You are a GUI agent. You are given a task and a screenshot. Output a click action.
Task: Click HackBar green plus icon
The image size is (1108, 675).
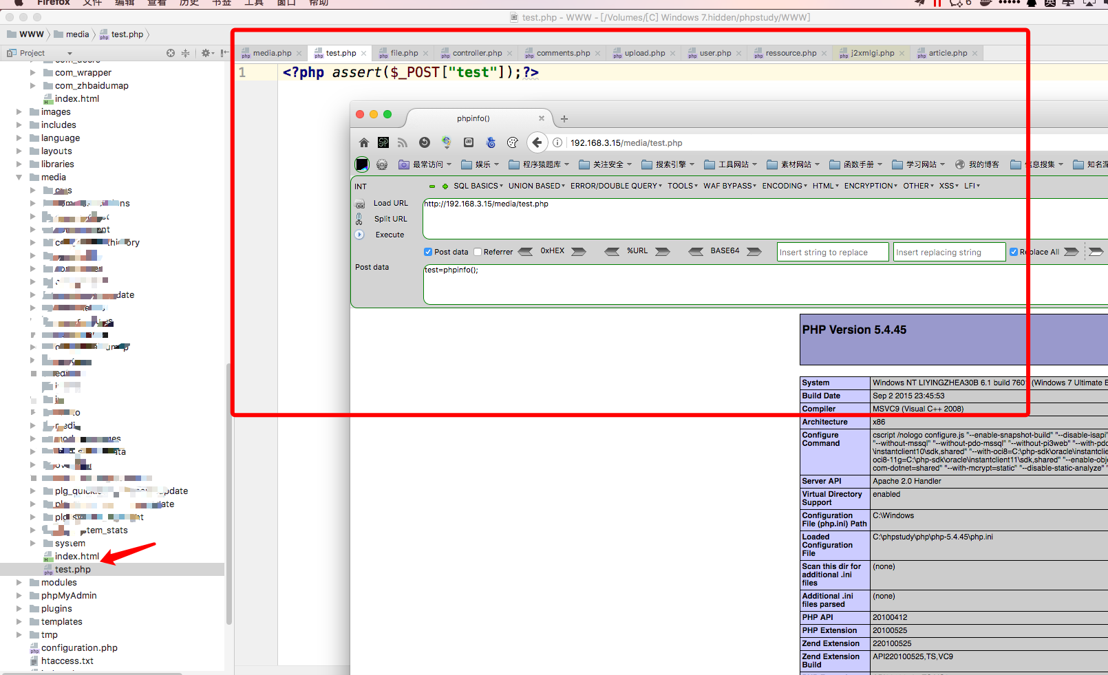pos(445,186)
